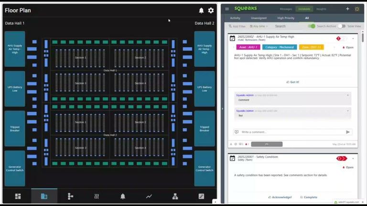
Task: Click the red alert count icon in AHU-1 footer
Action: pyautogui.click(x=247, y=144)
